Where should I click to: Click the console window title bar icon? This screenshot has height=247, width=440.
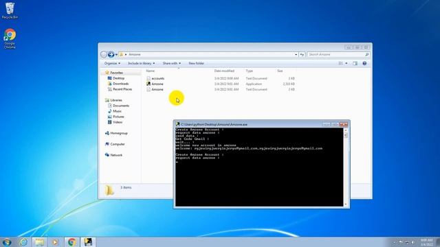coord(177,124)
